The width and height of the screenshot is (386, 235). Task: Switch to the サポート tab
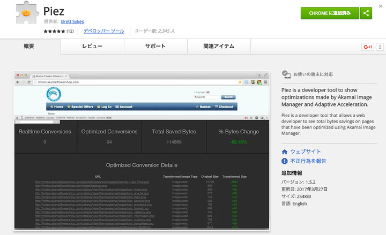point(155,46)
